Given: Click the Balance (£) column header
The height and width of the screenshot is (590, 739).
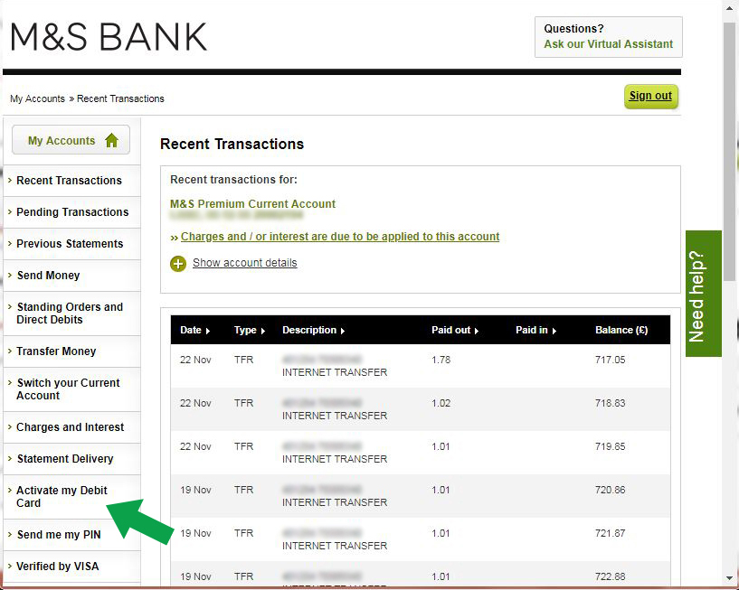Looking at the screenshot, I should click(621, 330).
